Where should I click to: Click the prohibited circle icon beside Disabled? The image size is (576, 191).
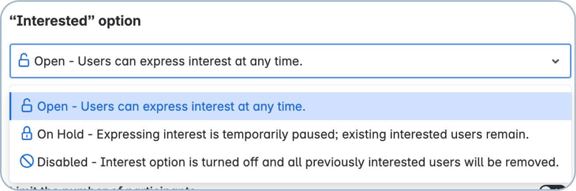tap(27, 162)
